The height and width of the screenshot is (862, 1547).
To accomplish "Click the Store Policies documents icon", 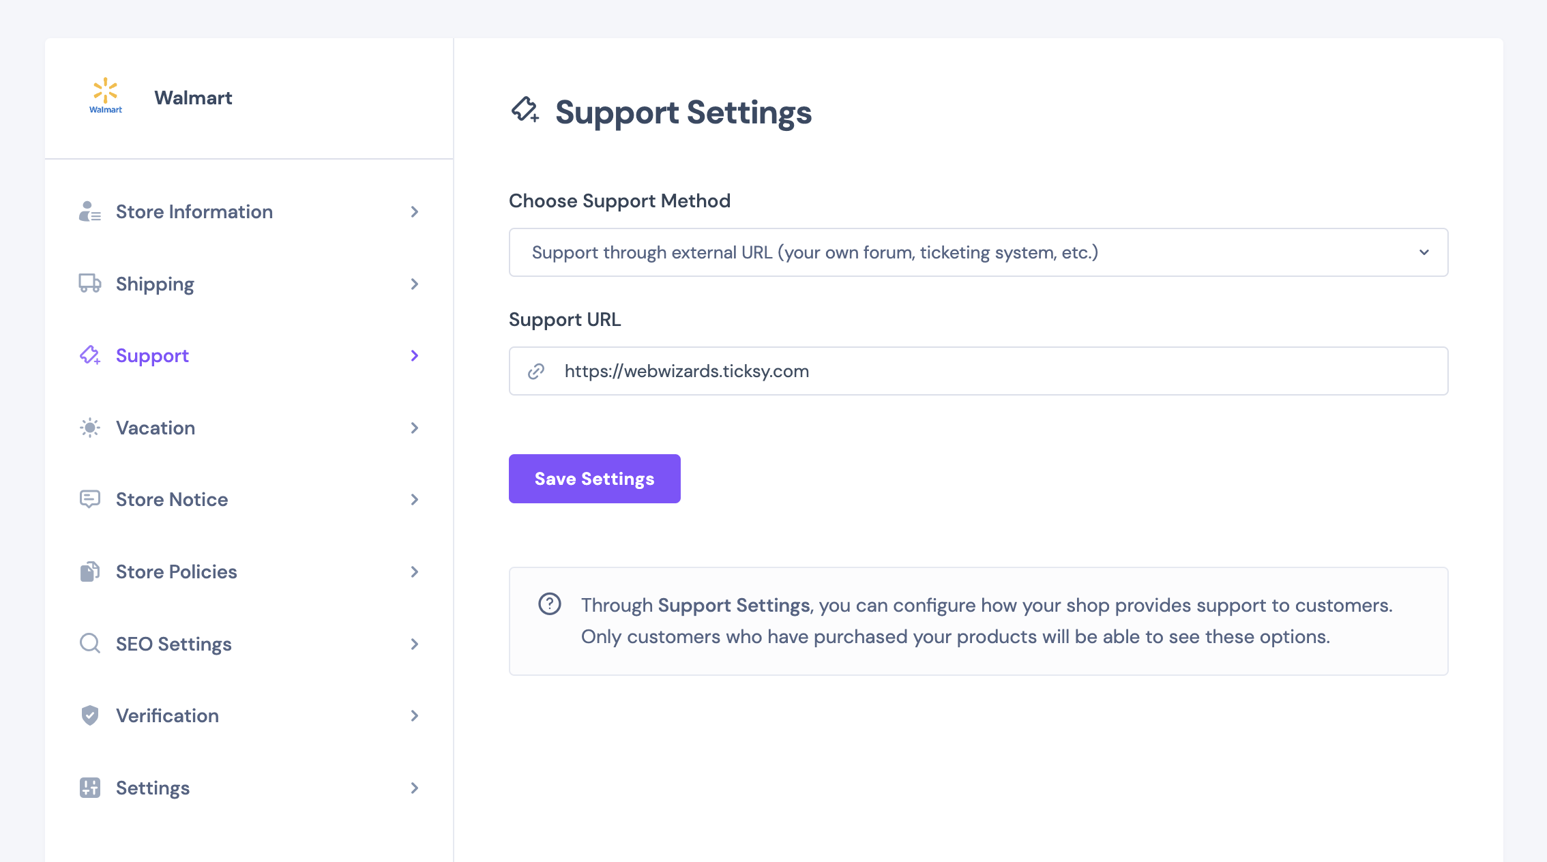I will point(89,571).
